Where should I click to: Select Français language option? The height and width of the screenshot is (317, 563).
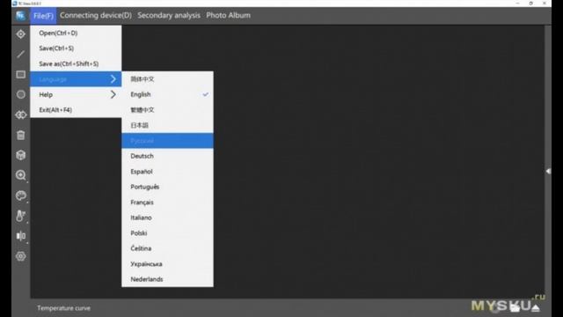click(x=167, y=203)
